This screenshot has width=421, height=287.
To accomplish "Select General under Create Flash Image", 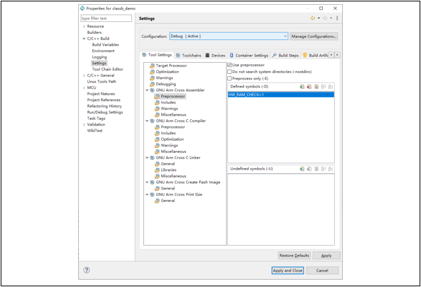I will (168, 188).
